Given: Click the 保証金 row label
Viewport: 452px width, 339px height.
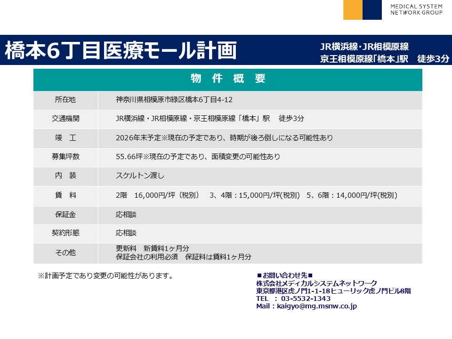Looking at the screenshot, I should 65,214.
